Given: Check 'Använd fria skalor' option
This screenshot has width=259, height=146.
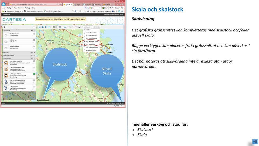Looking at the screenshot, I should pos(84,33).
